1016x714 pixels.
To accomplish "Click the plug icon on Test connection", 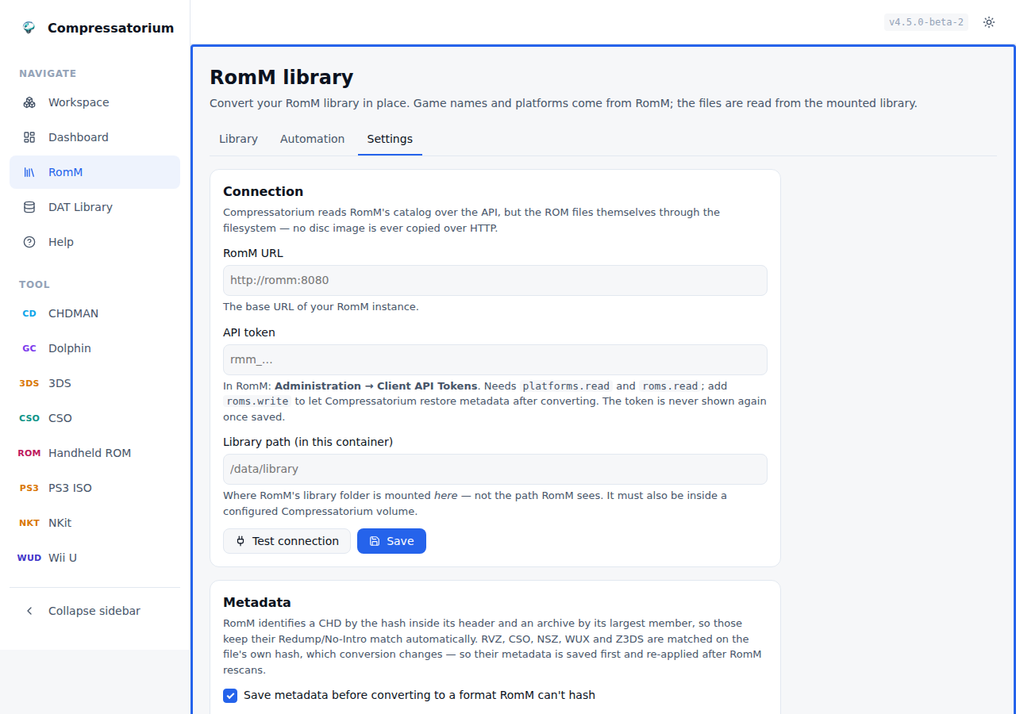I will (241, 541).
